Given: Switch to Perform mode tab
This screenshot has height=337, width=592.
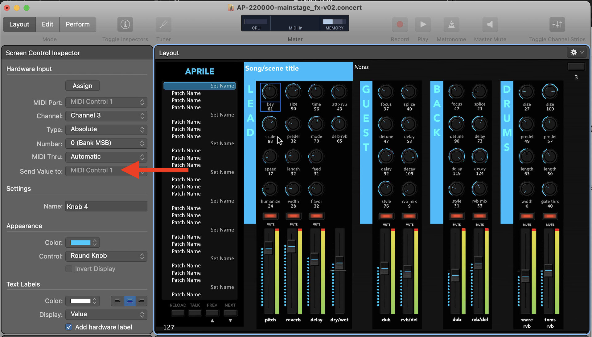Looking at the screenshot, I should (78, 24).
